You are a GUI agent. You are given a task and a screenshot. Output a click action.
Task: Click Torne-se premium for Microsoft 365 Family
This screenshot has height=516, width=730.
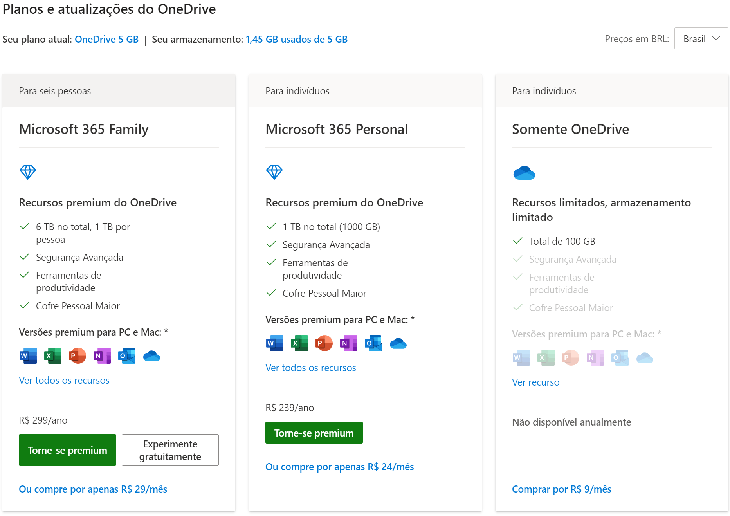coord(67,450)
